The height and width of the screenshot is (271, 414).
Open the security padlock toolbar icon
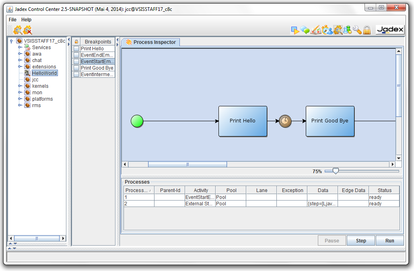click(x=367, y=30)
